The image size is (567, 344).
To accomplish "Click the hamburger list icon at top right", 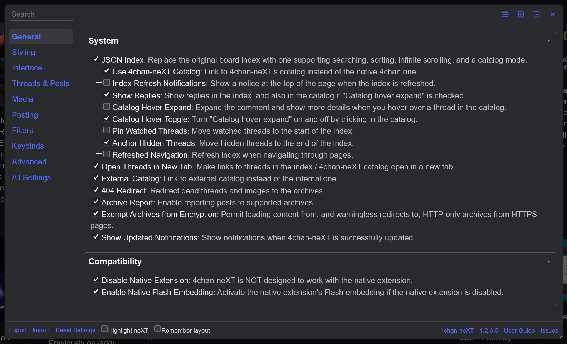I will click(505, 14).
